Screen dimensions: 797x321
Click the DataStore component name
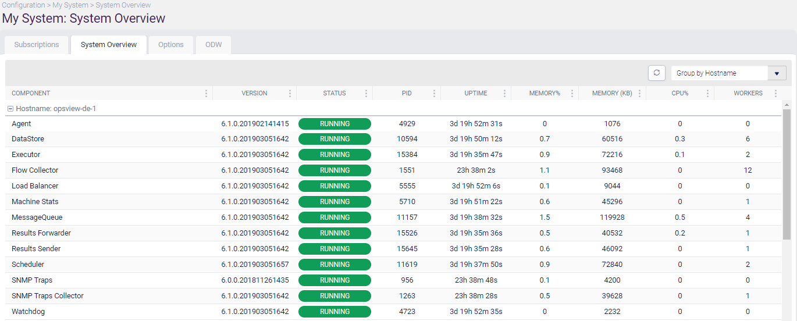[28, 139]
